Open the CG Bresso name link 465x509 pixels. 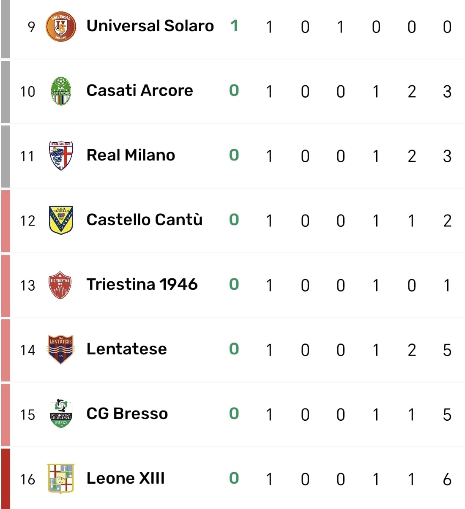point(127,414)
